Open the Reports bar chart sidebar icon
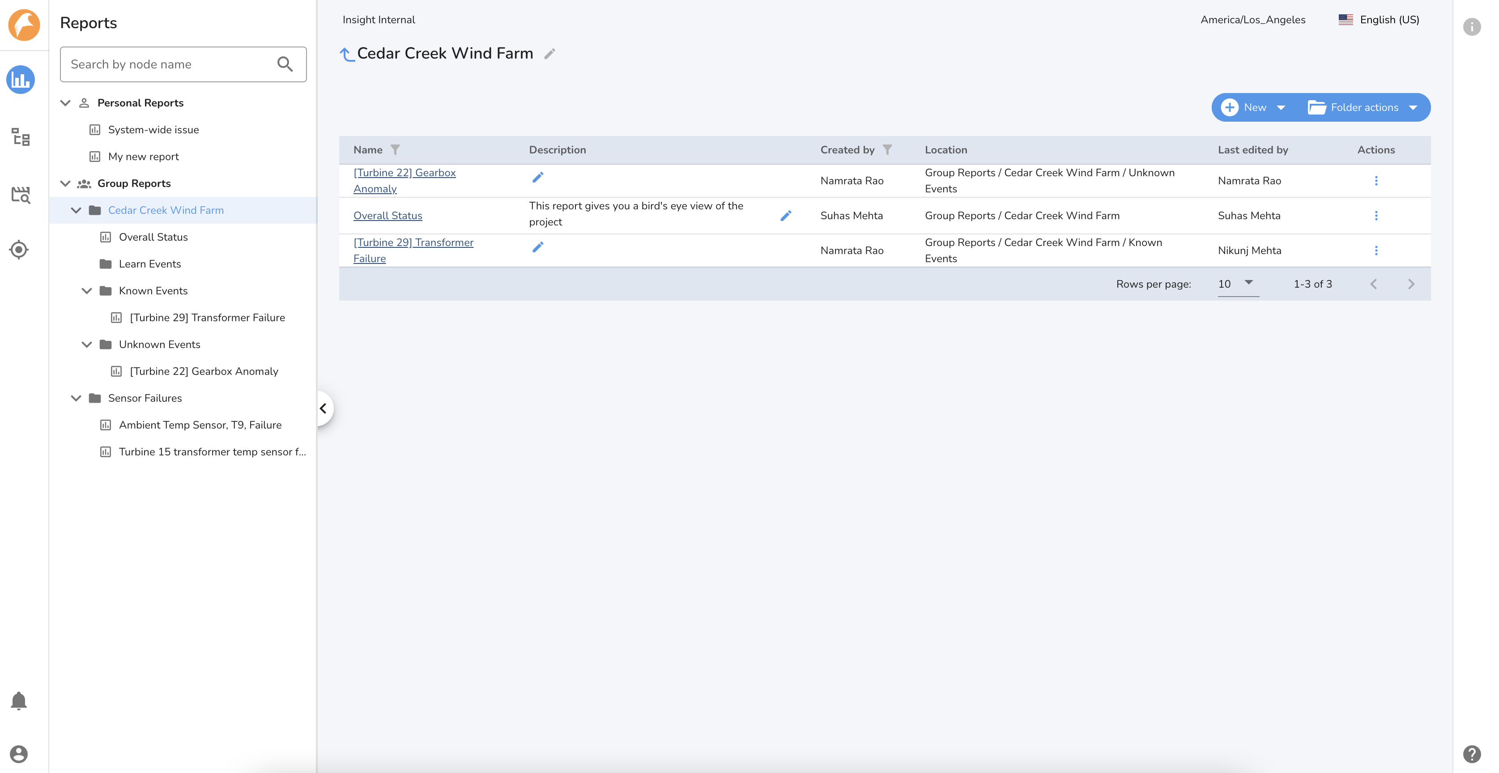Image resolution: width=1499 pixels, height=773 pixels. pos(21,80)
